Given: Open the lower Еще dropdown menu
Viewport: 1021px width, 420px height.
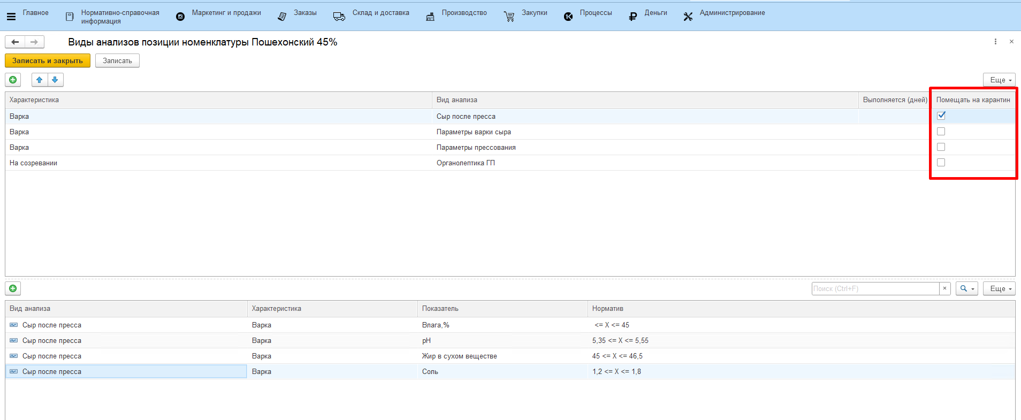Looking at the screenshot, I should coord(999,288).
